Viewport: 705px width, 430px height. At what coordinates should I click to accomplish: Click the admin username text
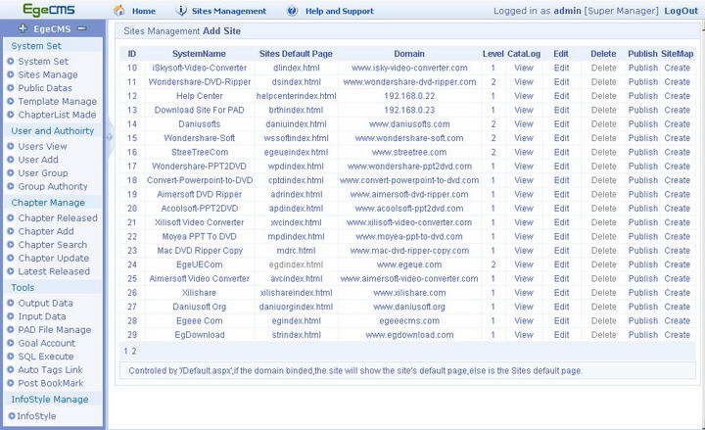click(x=567, y=11)
